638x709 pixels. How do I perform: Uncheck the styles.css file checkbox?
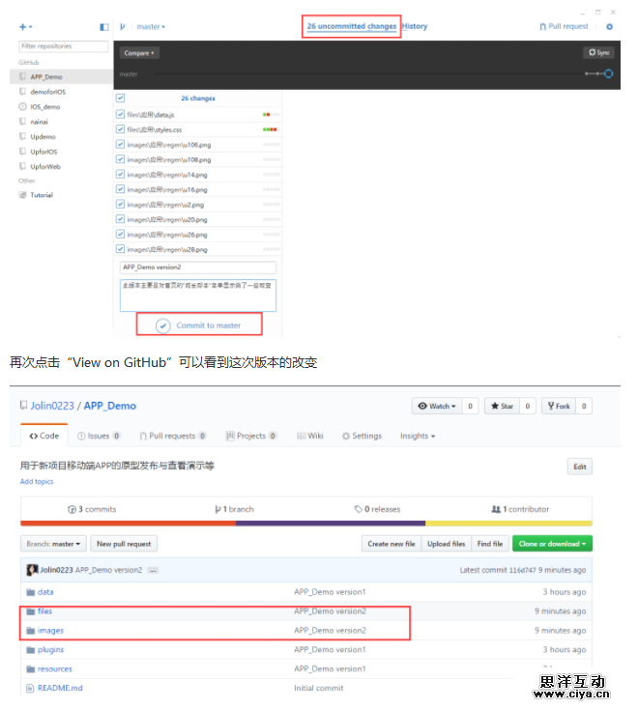pyautogui.click(x=121, y=129)
